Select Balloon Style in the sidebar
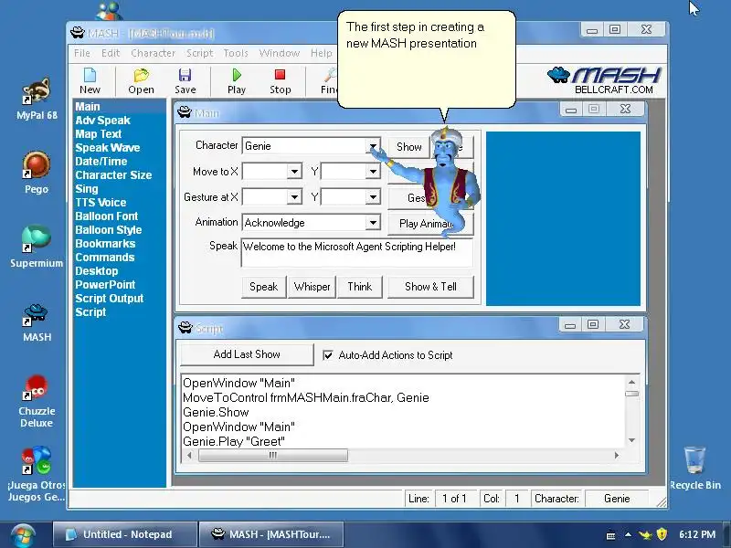731x548 pixels. [x=109, y=230]
